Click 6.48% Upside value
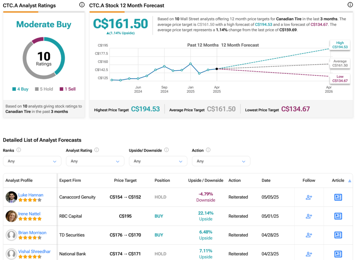The width and height of the screenshot is (360, 260). [206, 235]
